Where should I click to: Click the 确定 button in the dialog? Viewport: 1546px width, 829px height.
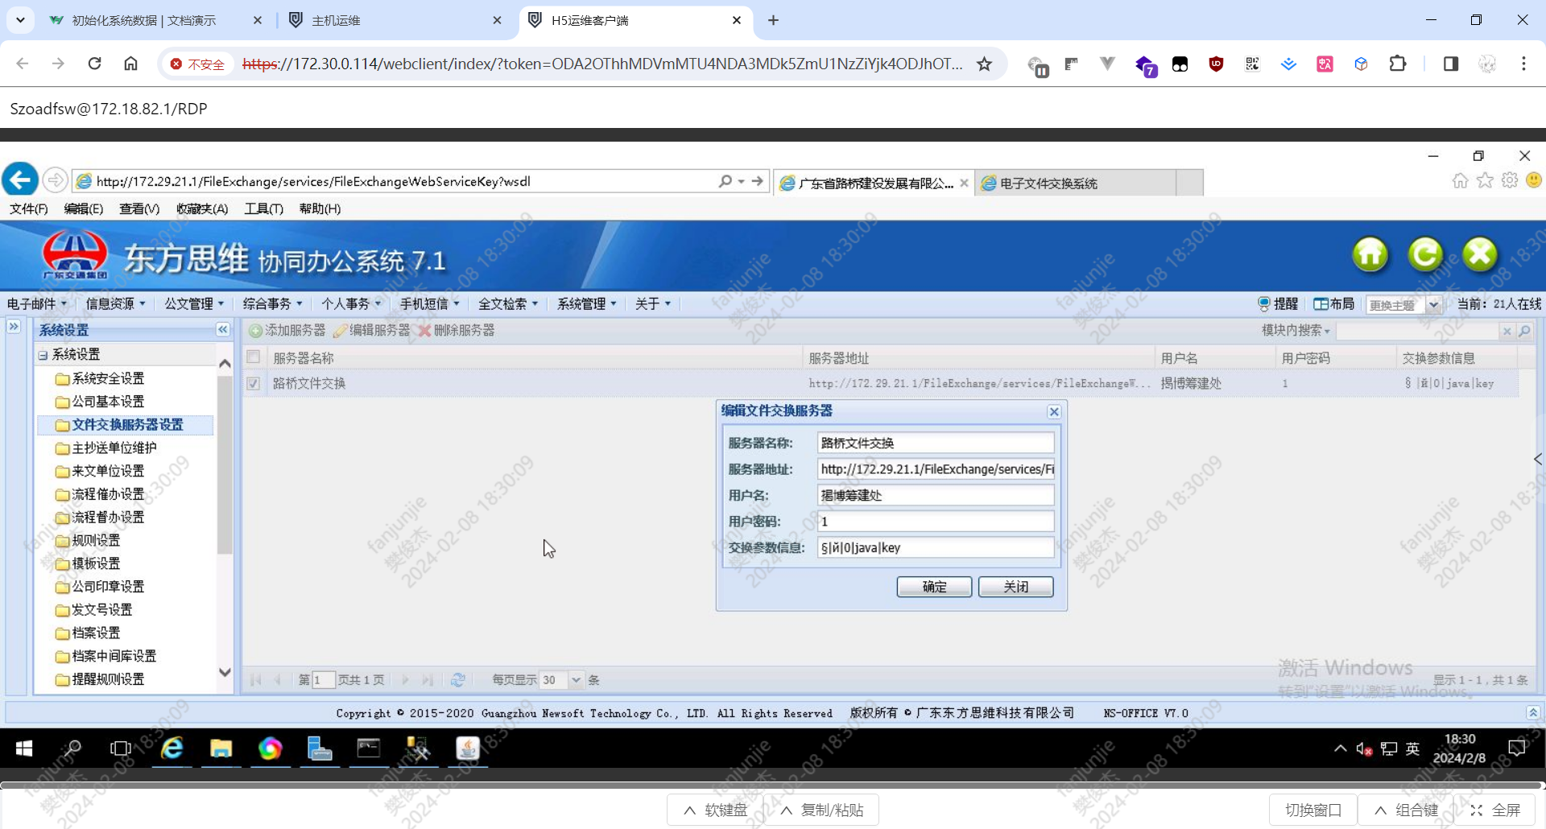(934, 587)
